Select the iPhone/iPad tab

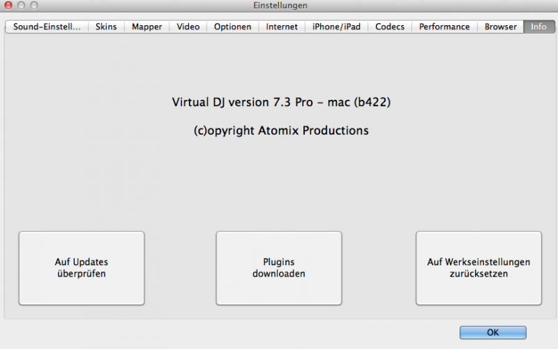click(x=336, y=27)
